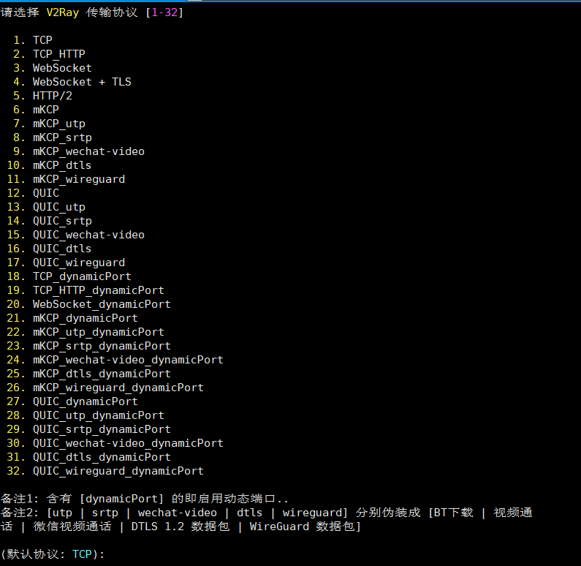Viewport: 581px width, 566px height.
Task: Select option 11 mKCP_wireguard
Action: point(78,179)
